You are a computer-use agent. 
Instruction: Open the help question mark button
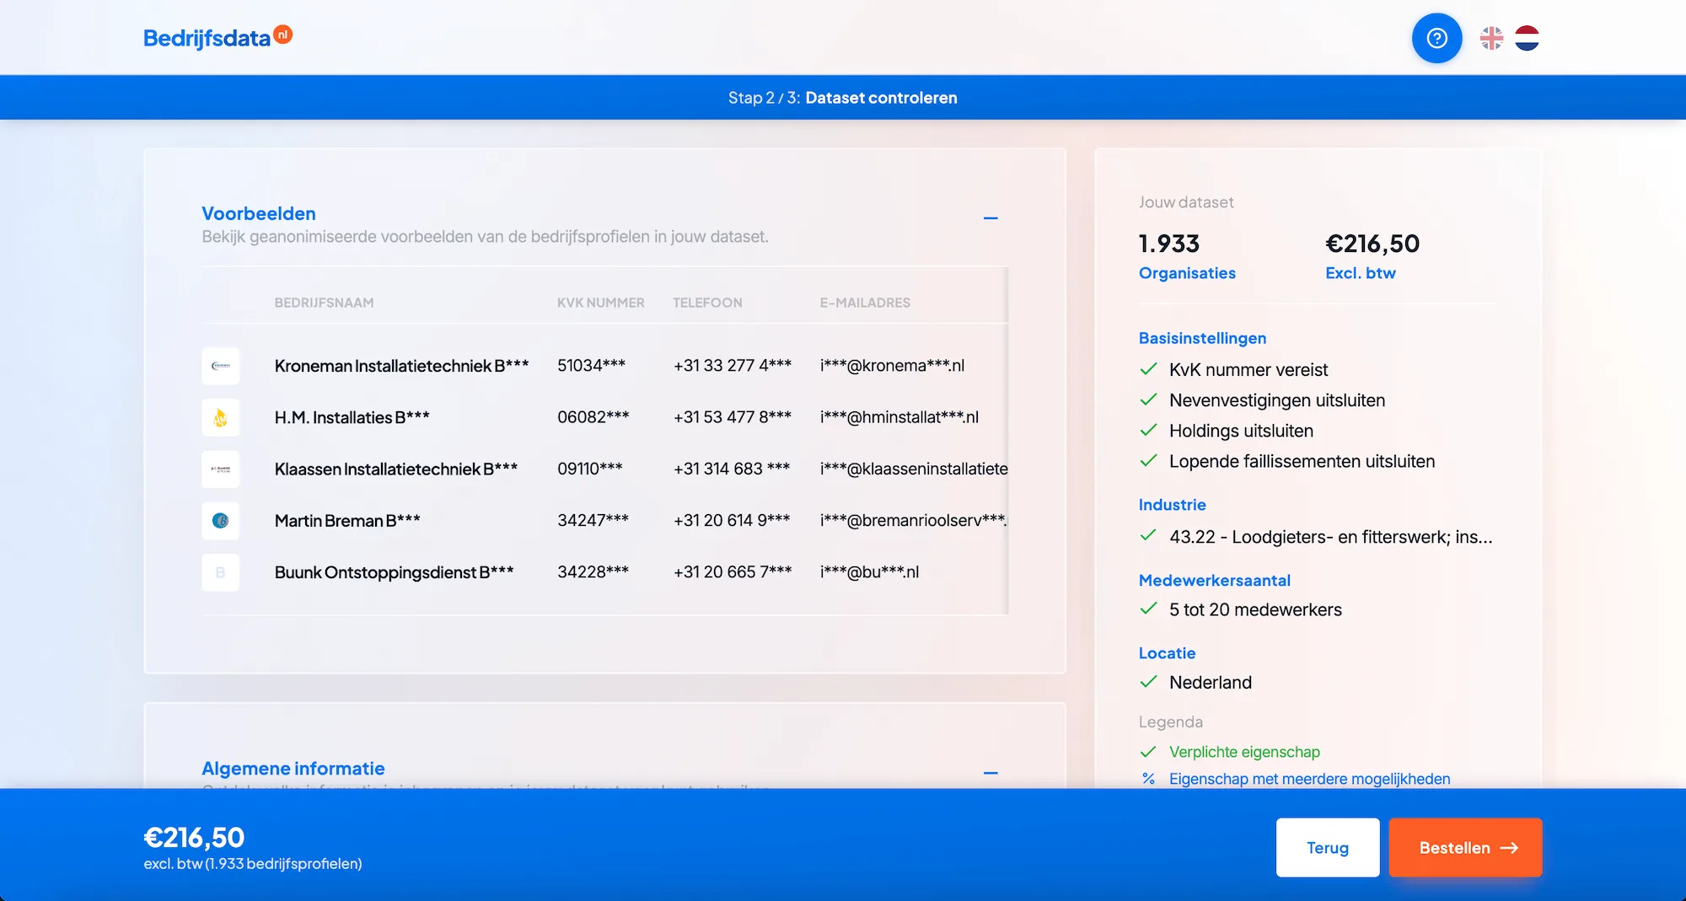click(1436, 38)
